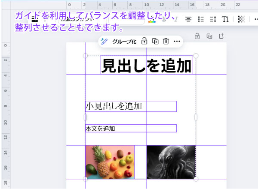Viewport: 258px width, 189px height.
Task: Click the Magic Write pencil icon
Action: (104, 41)
